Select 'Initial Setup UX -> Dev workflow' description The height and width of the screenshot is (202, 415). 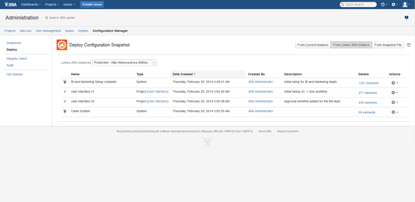(306, 92)
